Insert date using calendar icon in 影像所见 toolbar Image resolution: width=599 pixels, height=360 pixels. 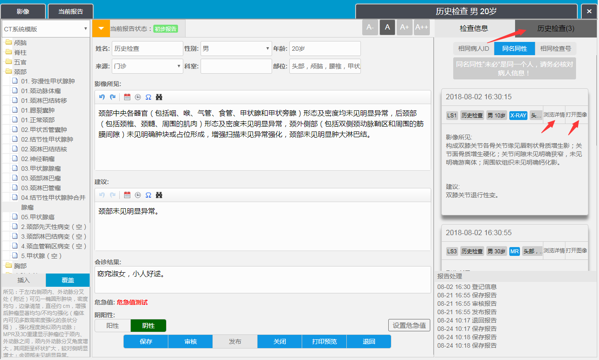pyautogui.click(x=127, y=97)
